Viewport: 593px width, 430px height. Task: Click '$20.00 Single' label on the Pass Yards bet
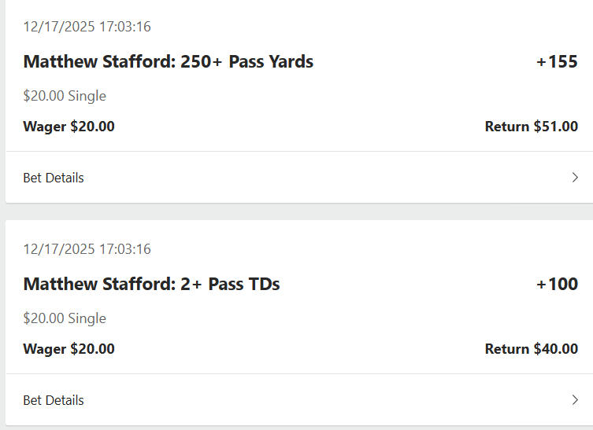[65, 96]
